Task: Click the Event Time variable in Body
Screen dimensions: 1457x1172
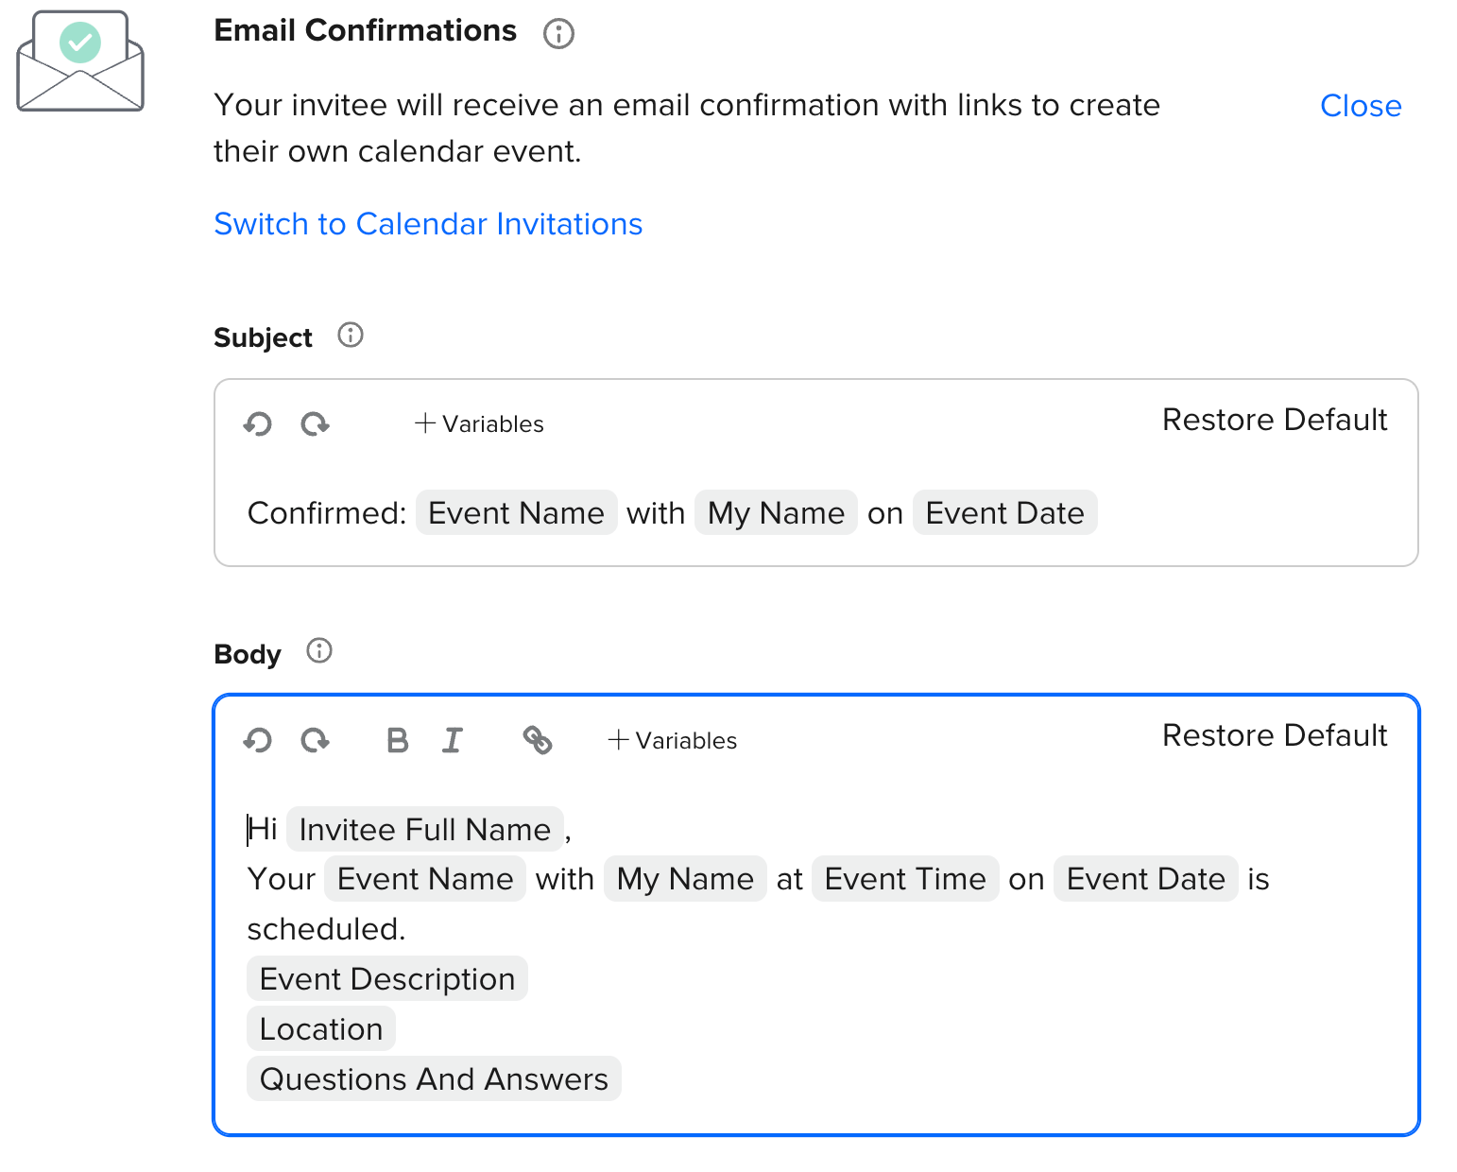Action: click(904, 880)
